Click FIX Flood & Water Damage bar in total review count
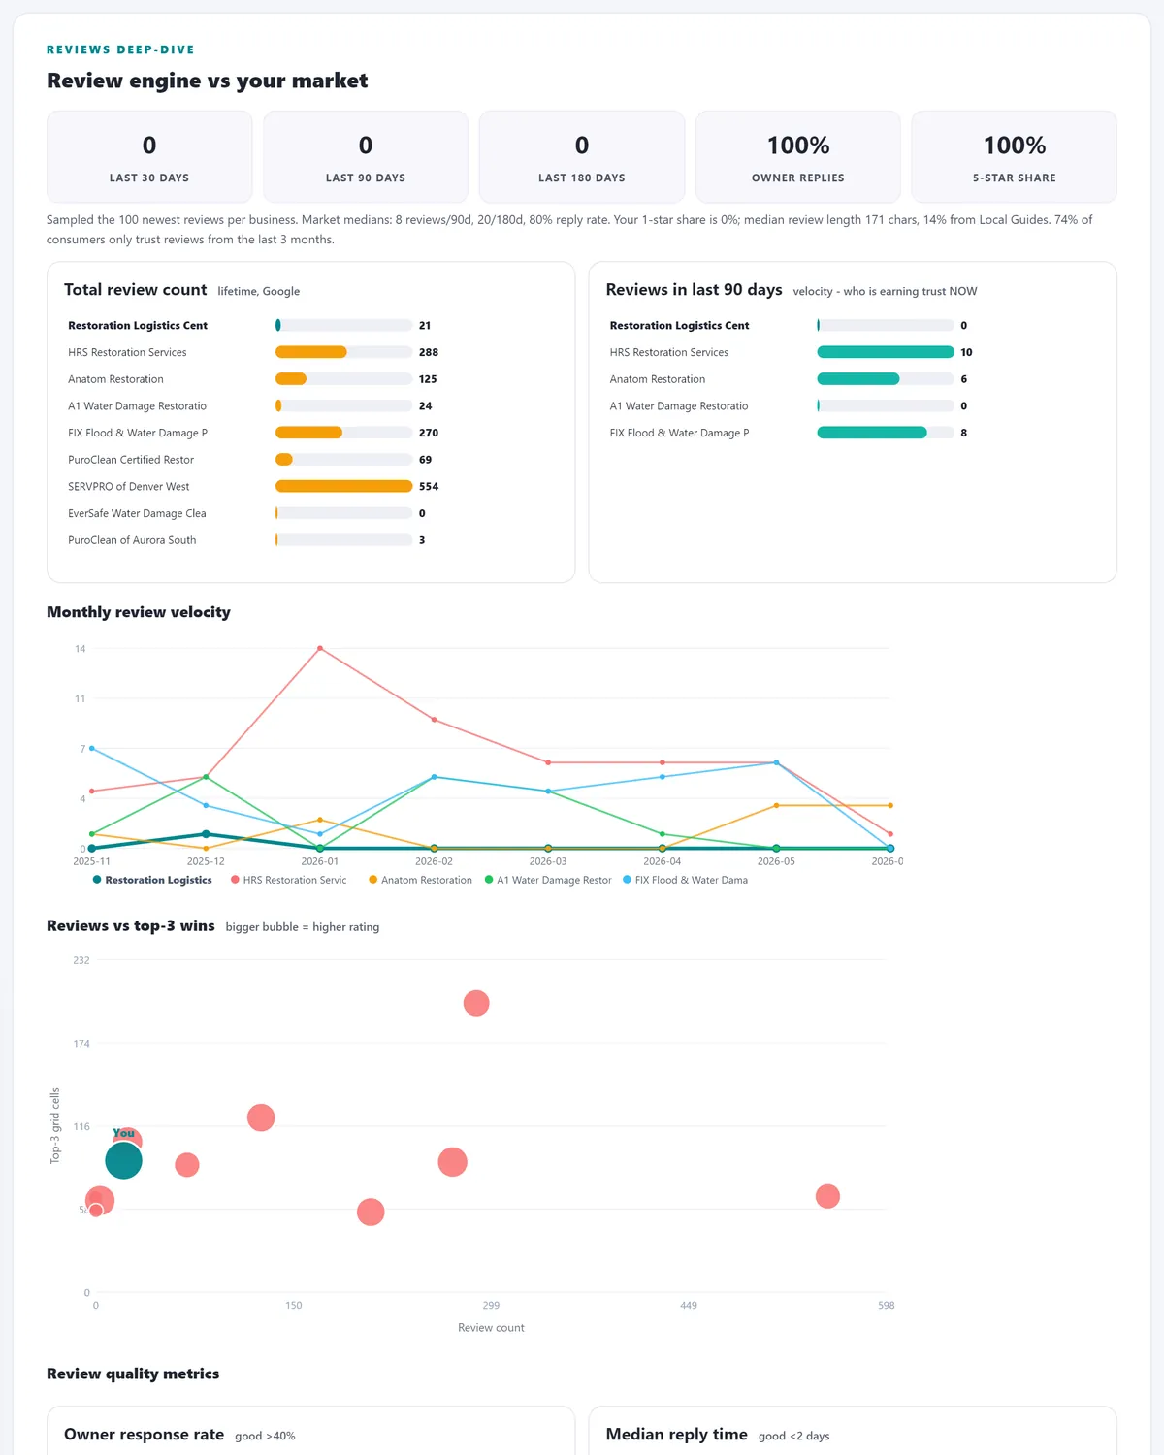The height and width of the screenshot is (1455, 1164). pos(308,433)
